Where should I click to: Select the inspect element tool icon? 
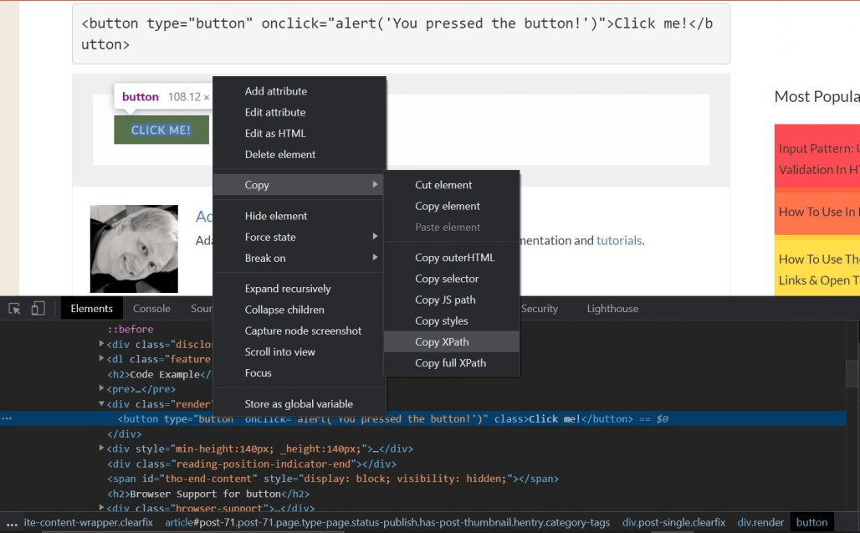point(13,308)
